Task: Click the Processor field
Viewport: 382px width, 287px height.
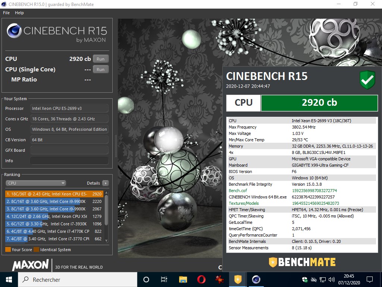Action: point(69,108)
